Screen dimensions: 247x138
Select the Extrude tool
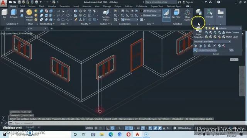[14, 14]
